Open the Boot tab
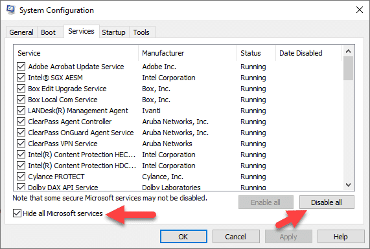 click(49, 32)
